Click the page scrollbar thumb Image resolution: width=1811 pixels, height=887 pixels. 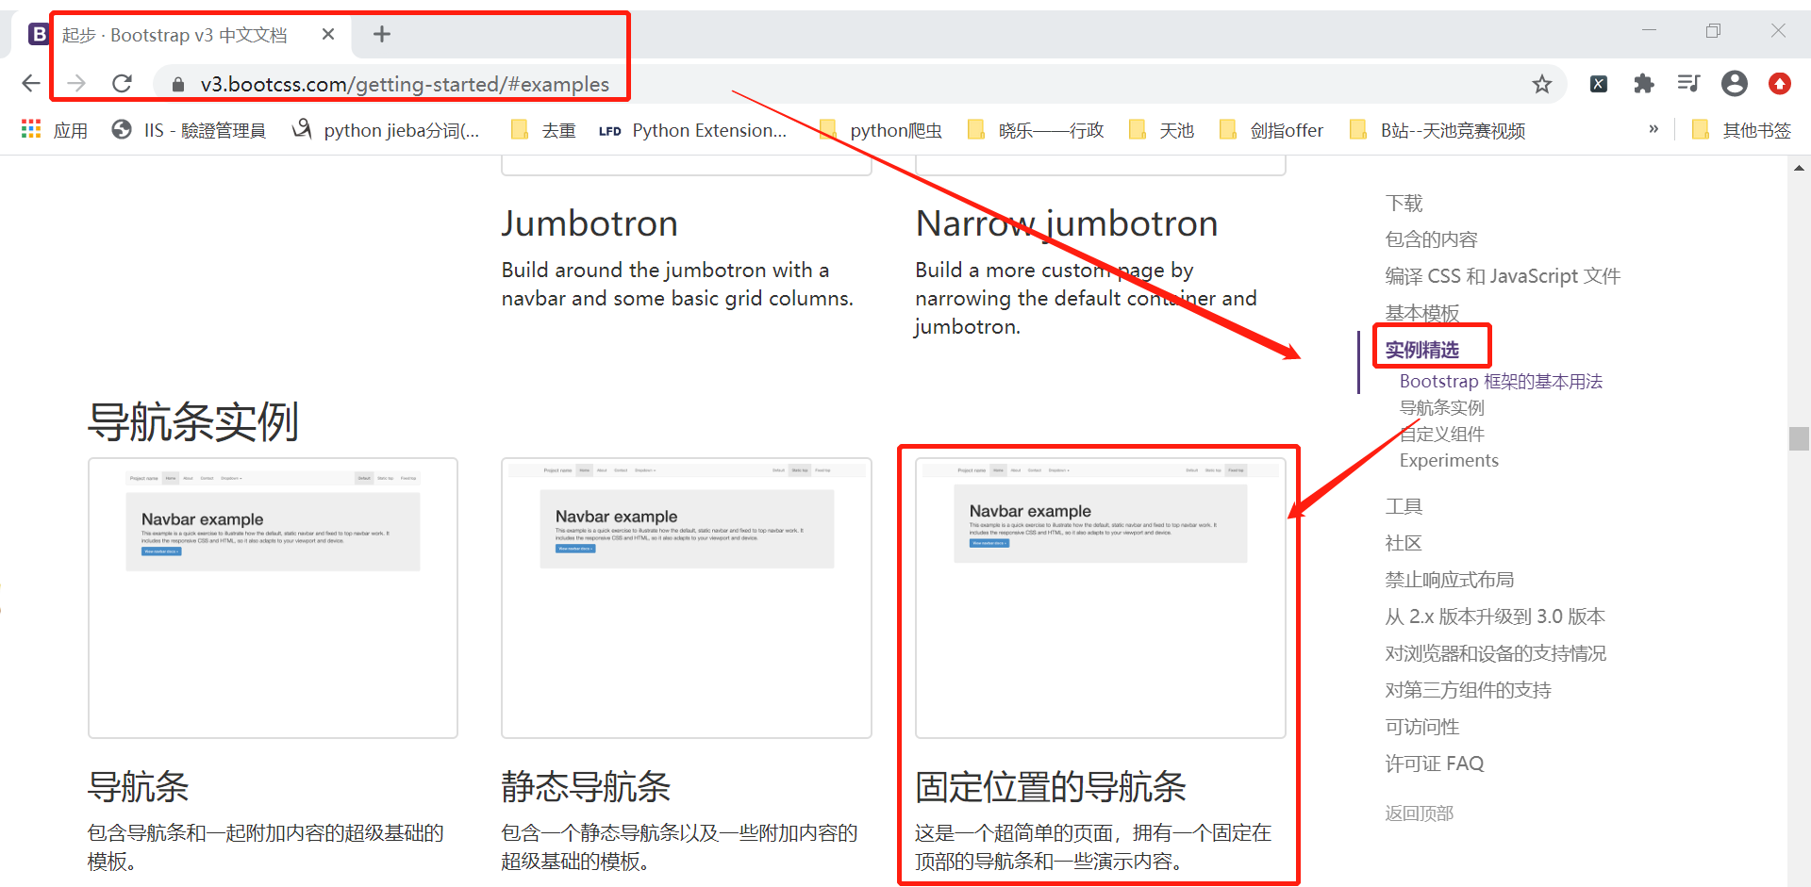point(1799,438)
